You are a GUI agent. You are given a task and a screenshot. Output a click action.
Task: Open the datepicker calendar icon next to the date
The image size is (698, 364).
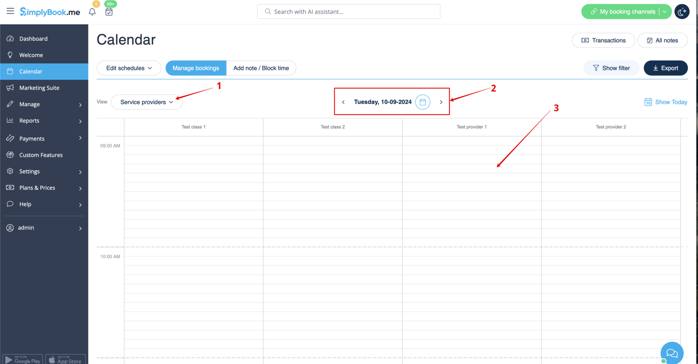click(x=423, y=102)
